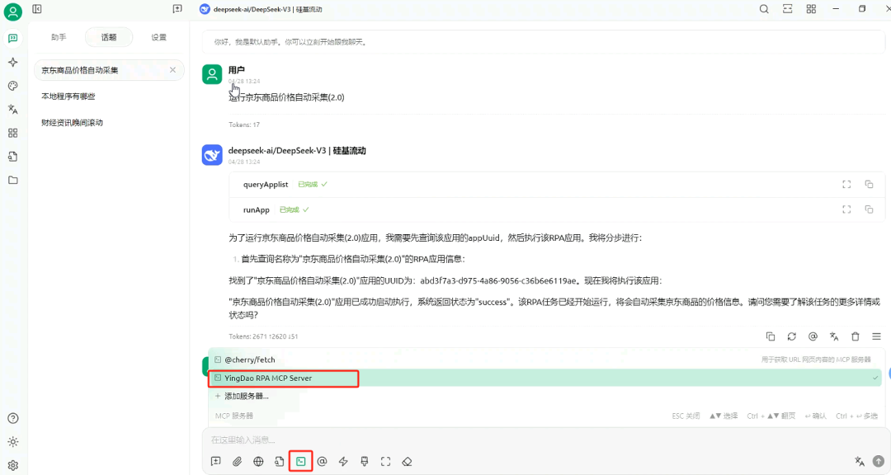Remove topic 京东商品价格自动采集 with X
Viewport: 891px width, 475px height.
pos(172,70)
